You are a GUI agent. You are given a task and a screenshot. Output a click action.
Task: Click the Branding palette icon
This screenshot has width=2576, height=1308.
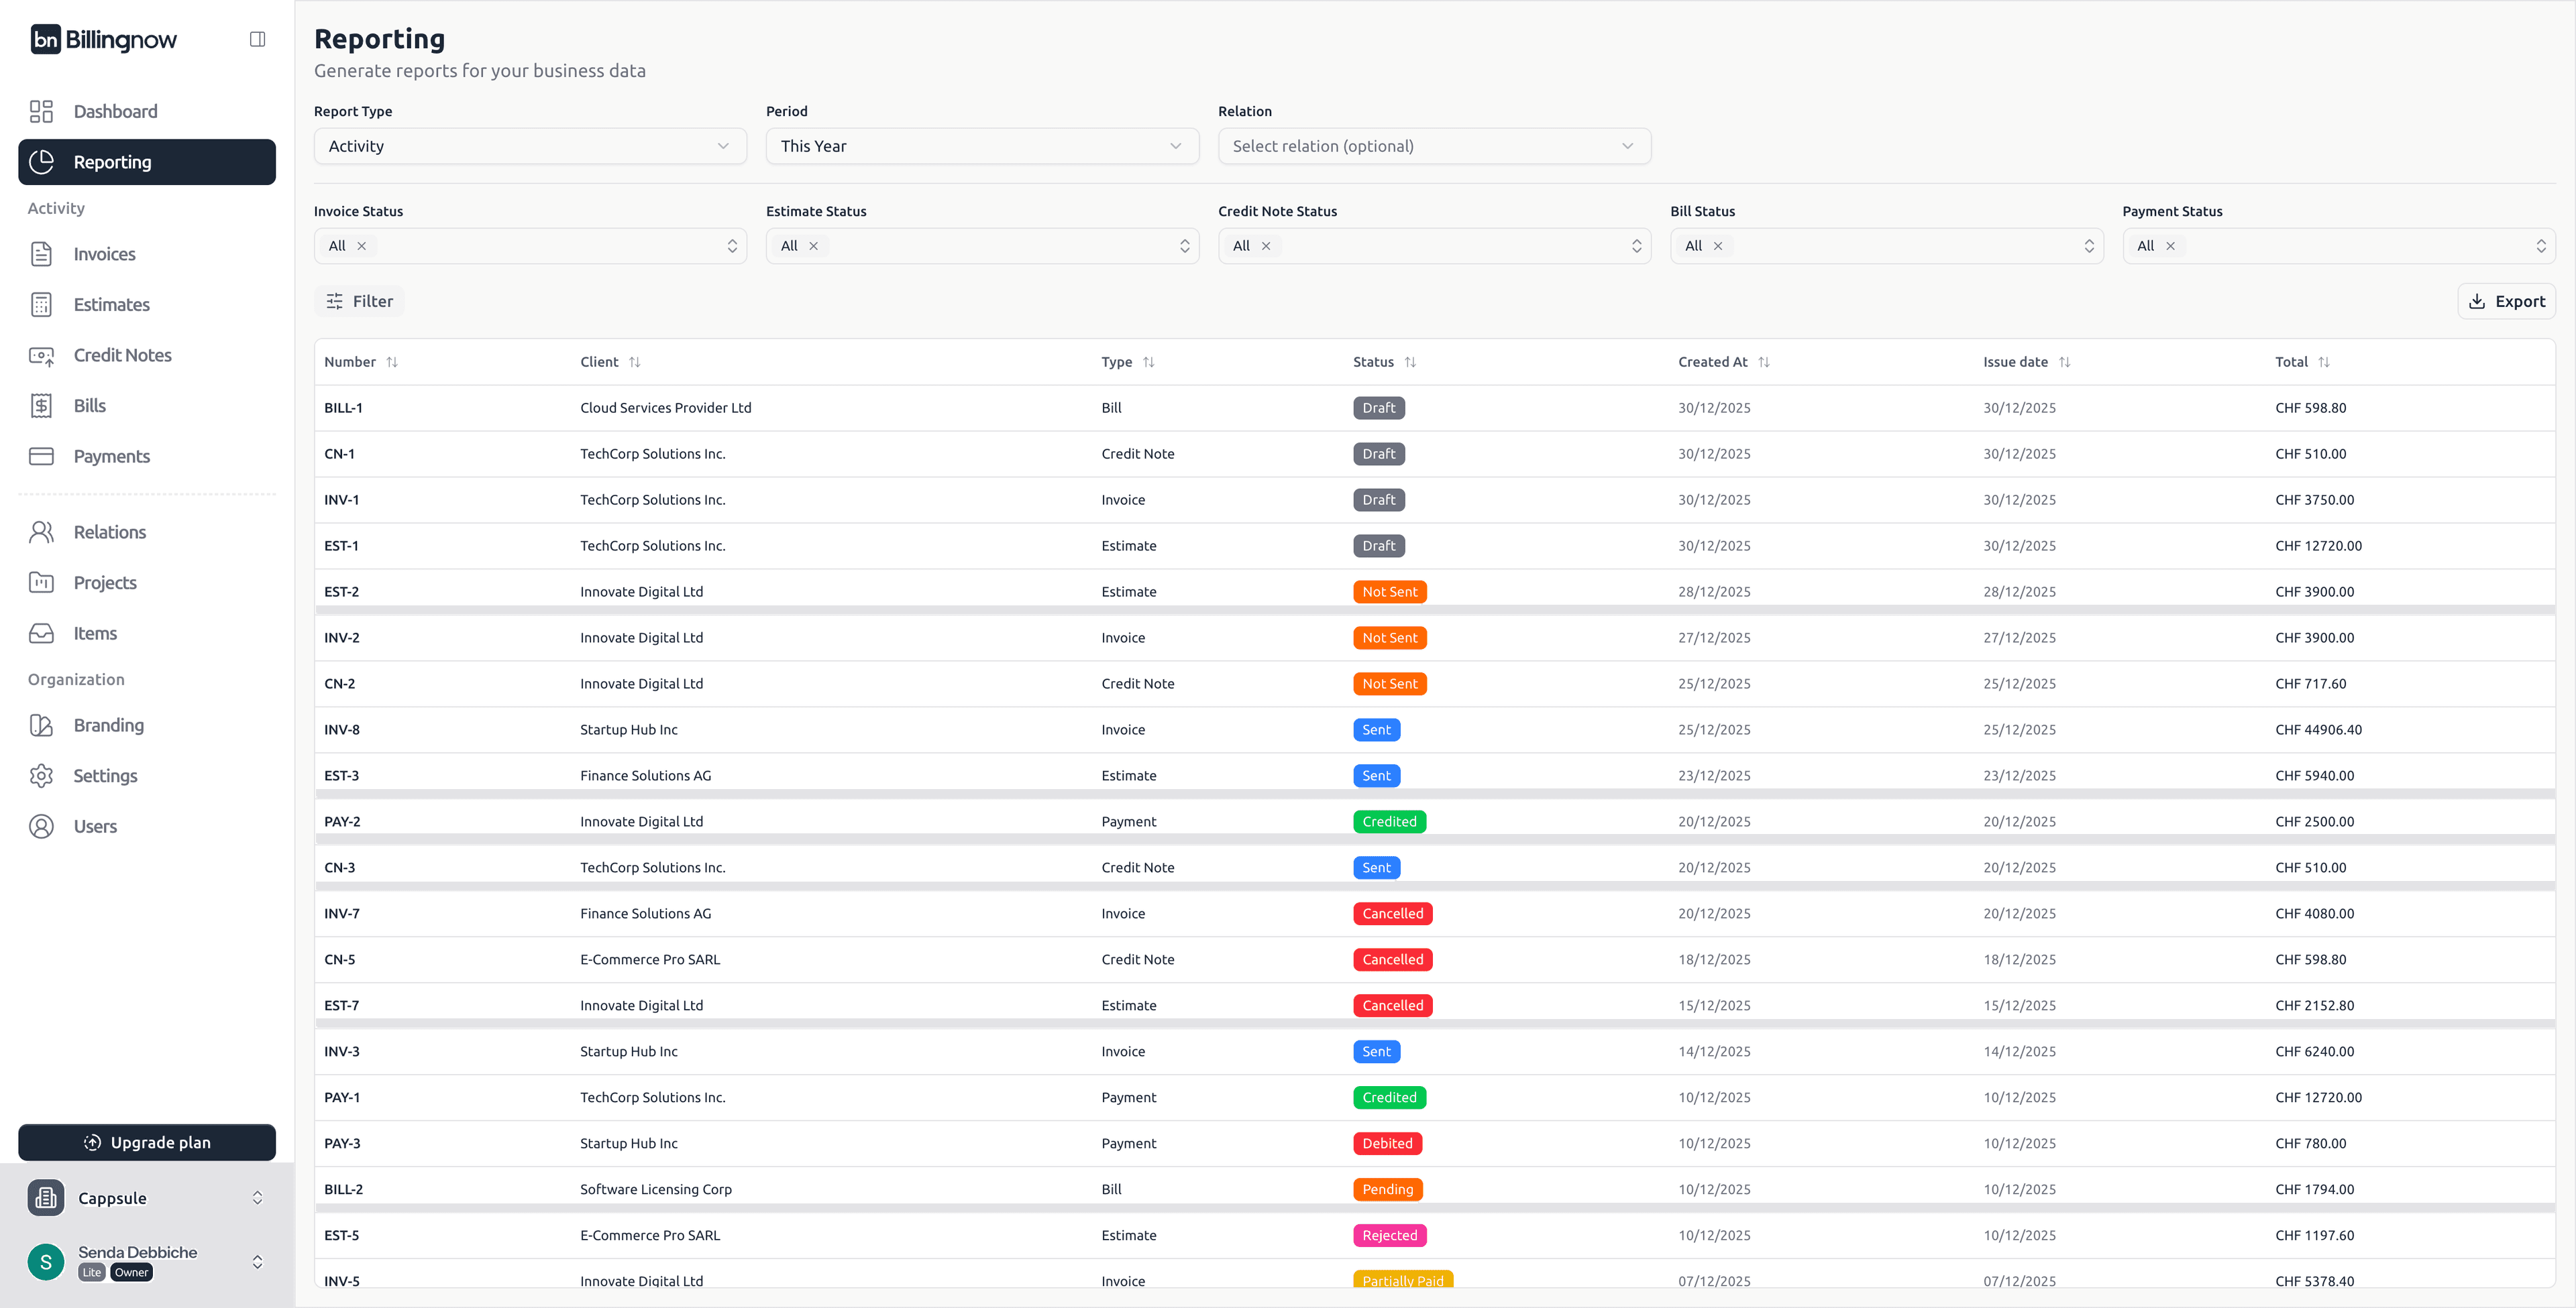click(41, 725)
